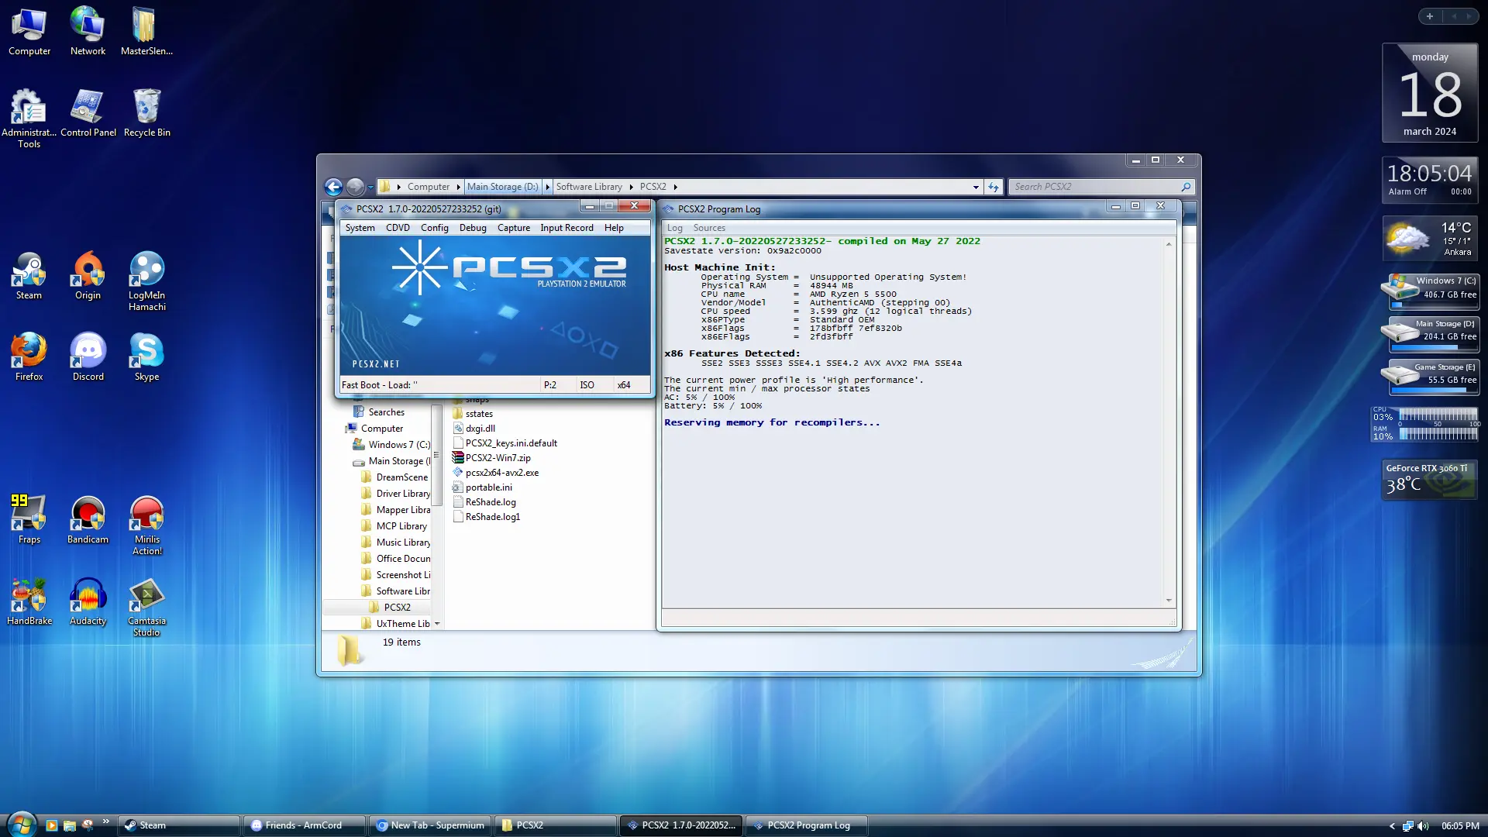Open the Sources menu in Program Log
1488x837 pixels.
[709, 228]
